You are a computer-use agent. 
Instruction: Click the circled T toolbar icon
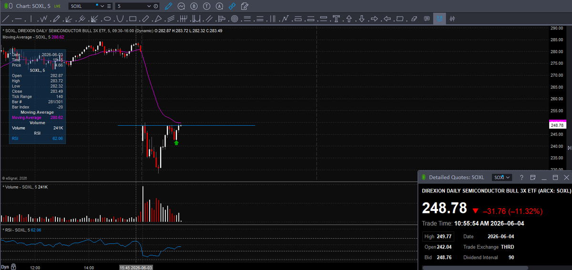[206, 6]
